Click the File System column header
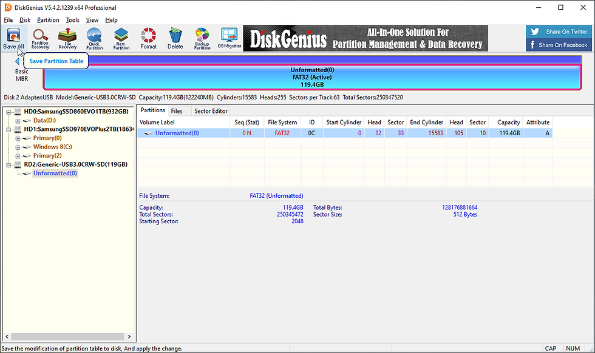 click(x=282, y=123)
